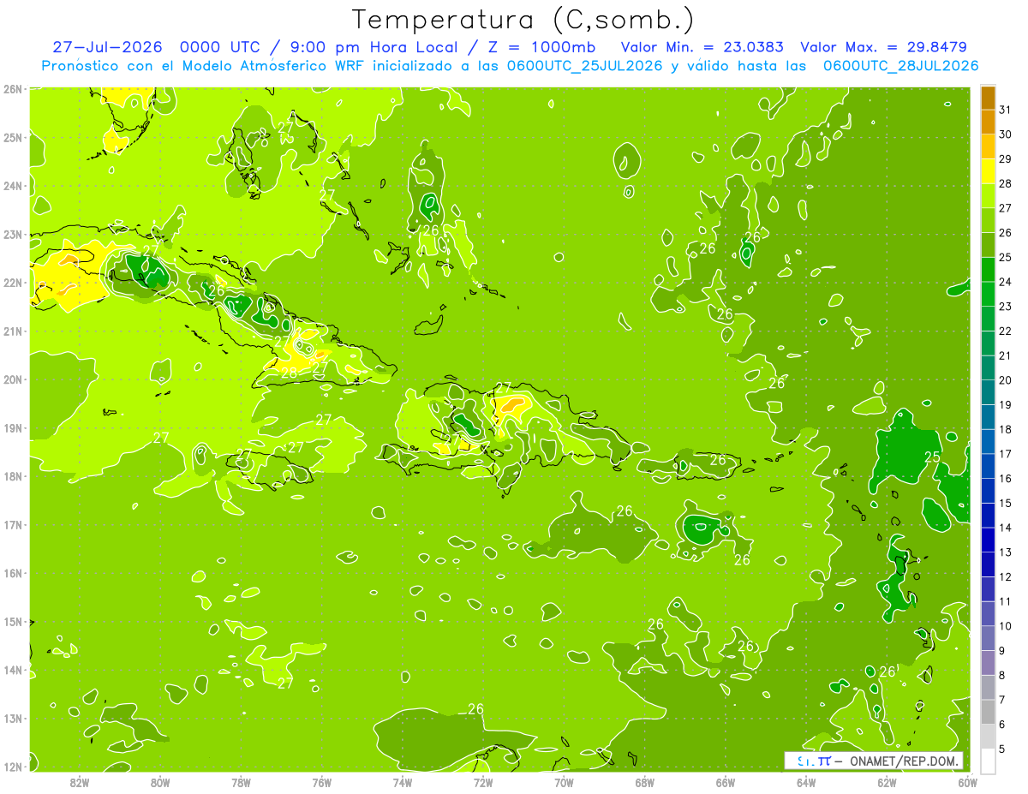1028x794 pixels.
Task: Click the 28 contour label over eastern Cuba
Action: click(289, 373)
